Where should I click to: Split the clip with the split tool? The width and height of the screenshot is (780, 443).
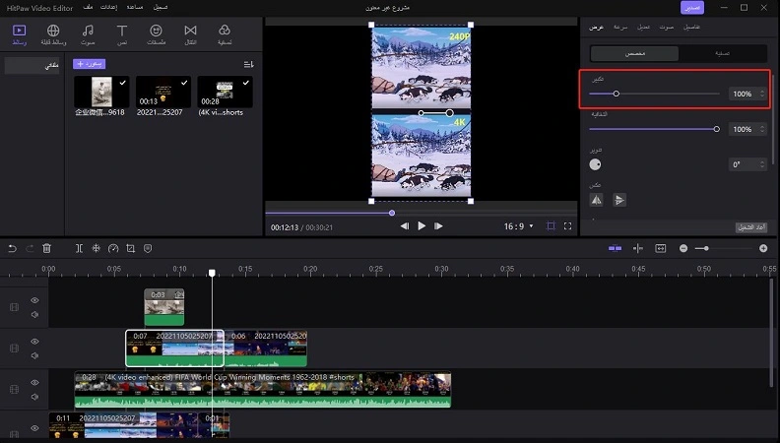79,248
